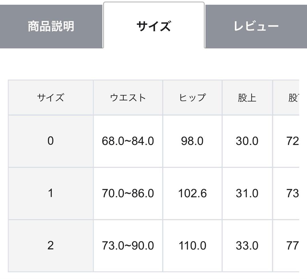Click the ヒップ column header
The image size is (307, 279).
tap(192, 98)
